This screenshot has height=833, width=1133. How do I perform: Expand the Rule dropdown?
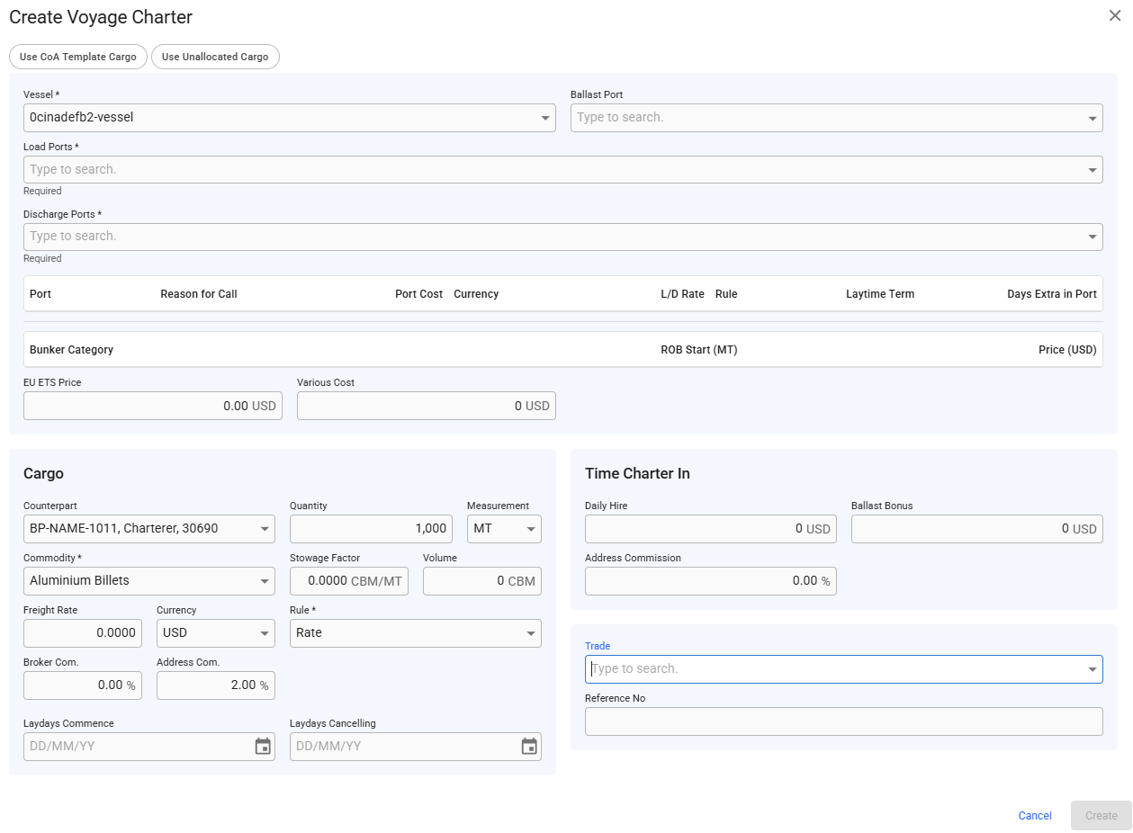pos(531,633)
